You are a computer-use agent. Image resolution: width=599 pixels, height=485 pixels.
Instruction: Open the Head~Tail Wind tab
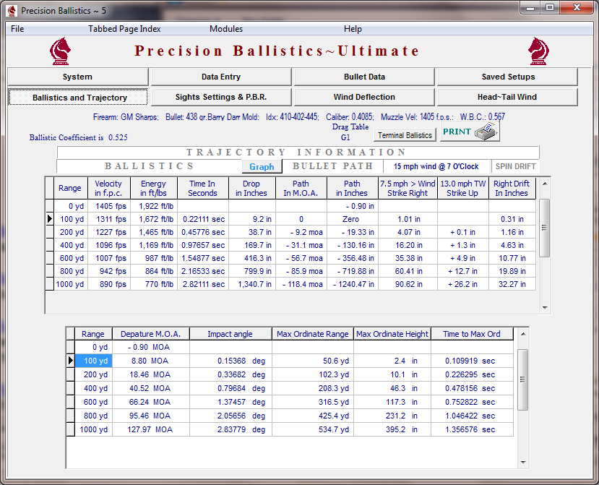pyautogui.click(x=508, y=97)
